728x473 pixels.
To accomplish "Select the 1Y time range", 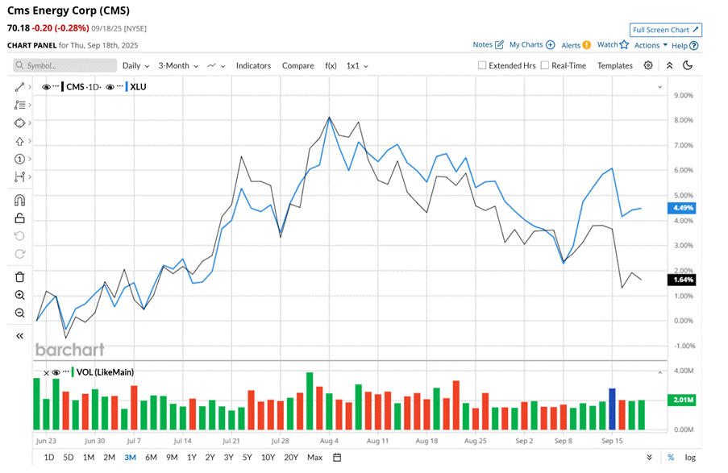I will (192, 457).
